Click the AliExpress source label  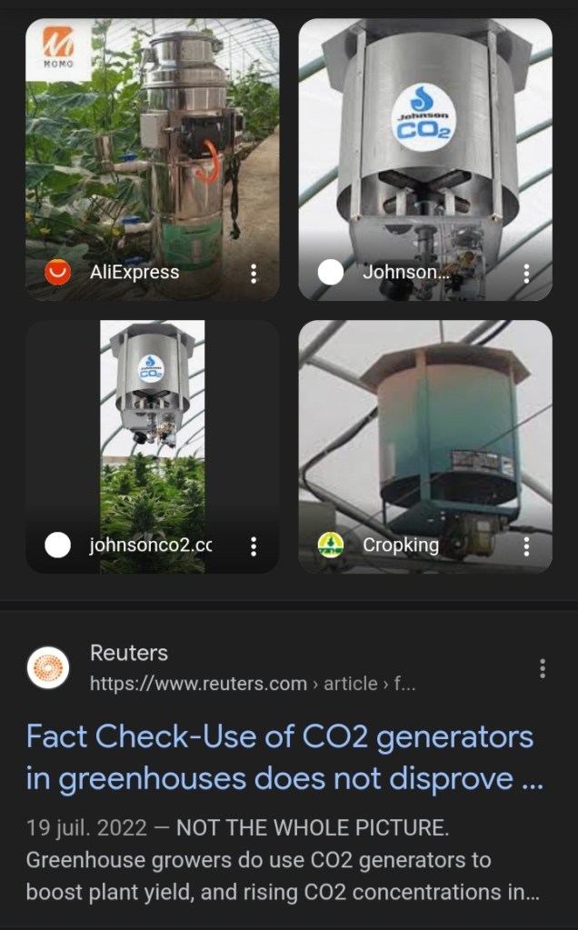click(135, 272)
